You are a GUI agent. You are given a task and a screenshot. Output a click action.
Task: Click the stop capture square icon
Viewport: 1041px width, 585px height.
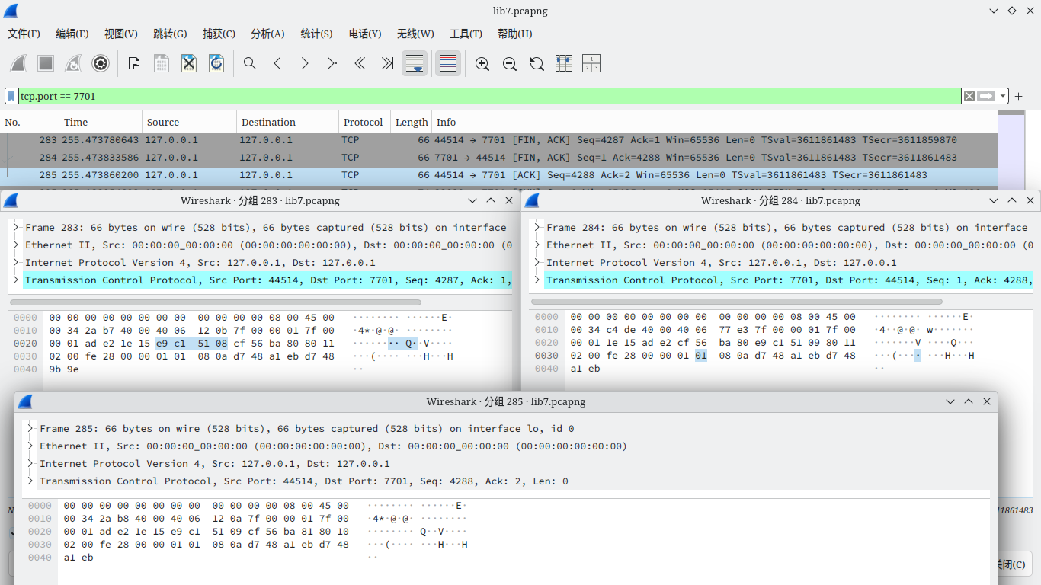click(46, 64)
